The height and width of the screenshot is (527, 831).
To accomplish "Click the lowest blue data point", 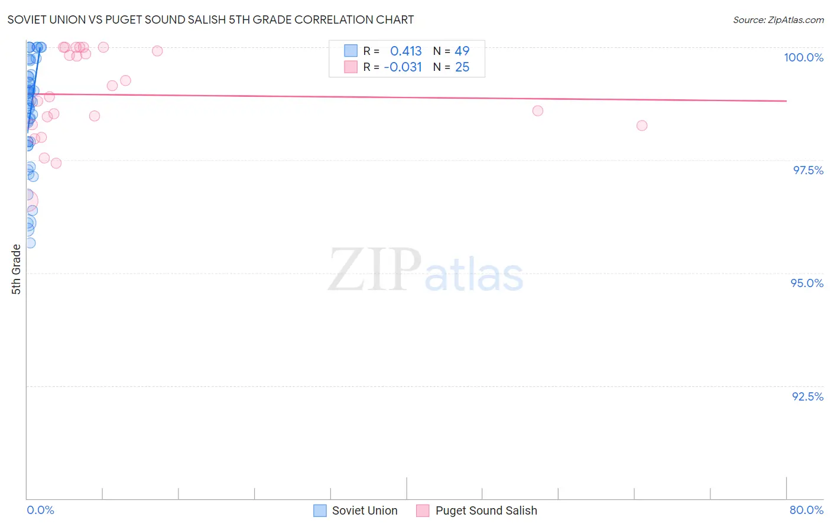I will (x=30, y=243).
